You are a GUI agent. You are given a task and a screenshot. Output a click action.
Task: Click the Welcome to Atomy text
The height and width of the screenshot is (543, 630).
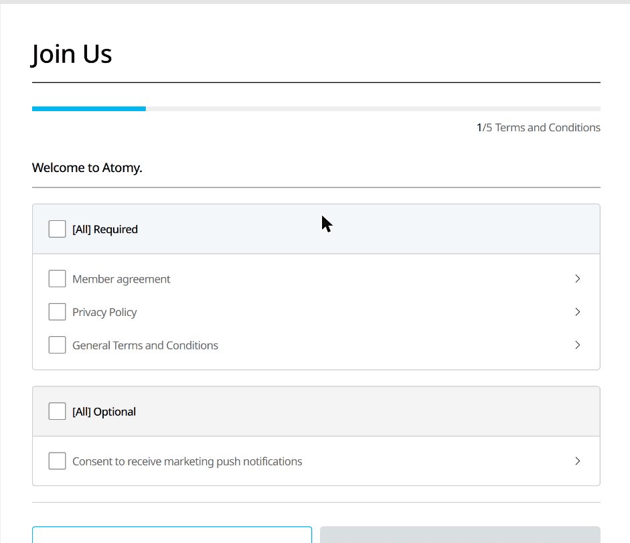point(87,167)
